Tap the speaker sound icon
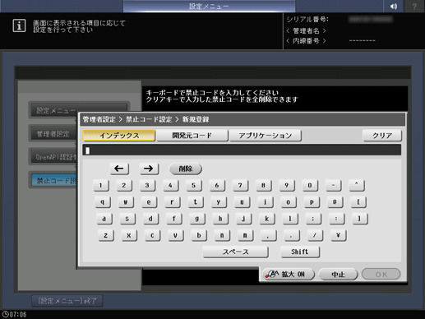Viewport: 425px width, 319px height. [394, 6]
